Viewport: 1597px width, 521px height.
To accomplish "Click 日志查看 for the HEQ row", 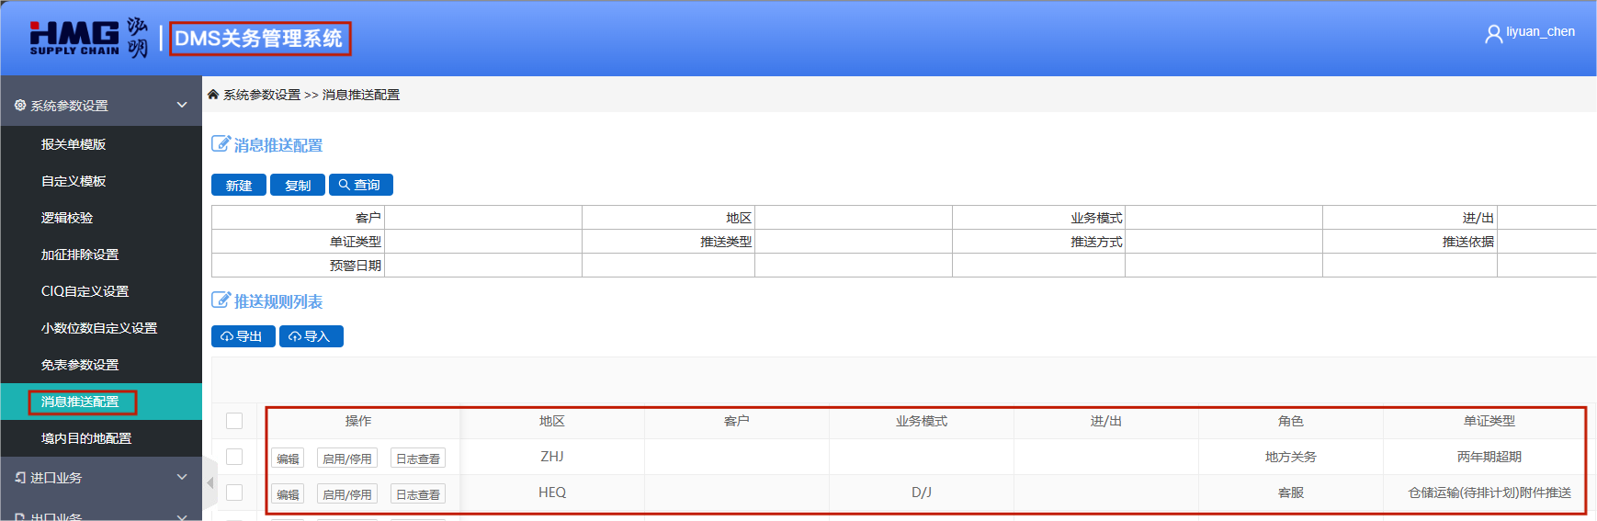I will (x=417, y=494).
